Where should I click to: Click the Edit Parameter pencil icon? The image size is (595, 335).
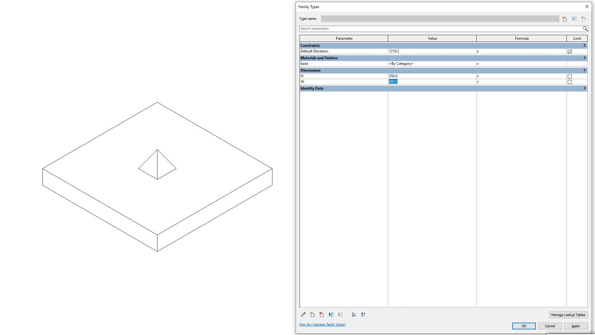coord(303,315)
